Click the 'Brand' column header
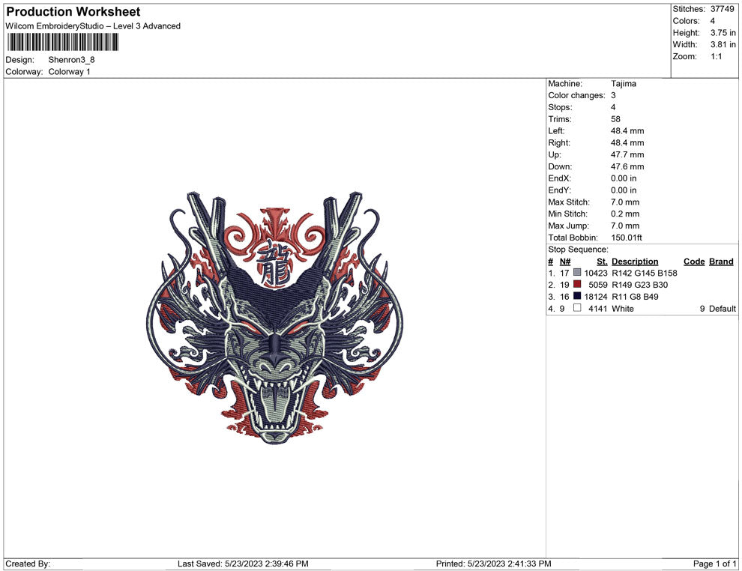Image resolution: width=742 pixels, height=571 pixels. click(x=721, y=262)
